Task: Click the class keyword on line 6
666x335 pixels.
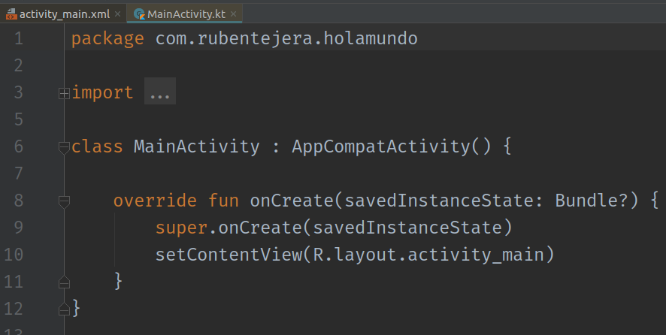Action: 97,146
